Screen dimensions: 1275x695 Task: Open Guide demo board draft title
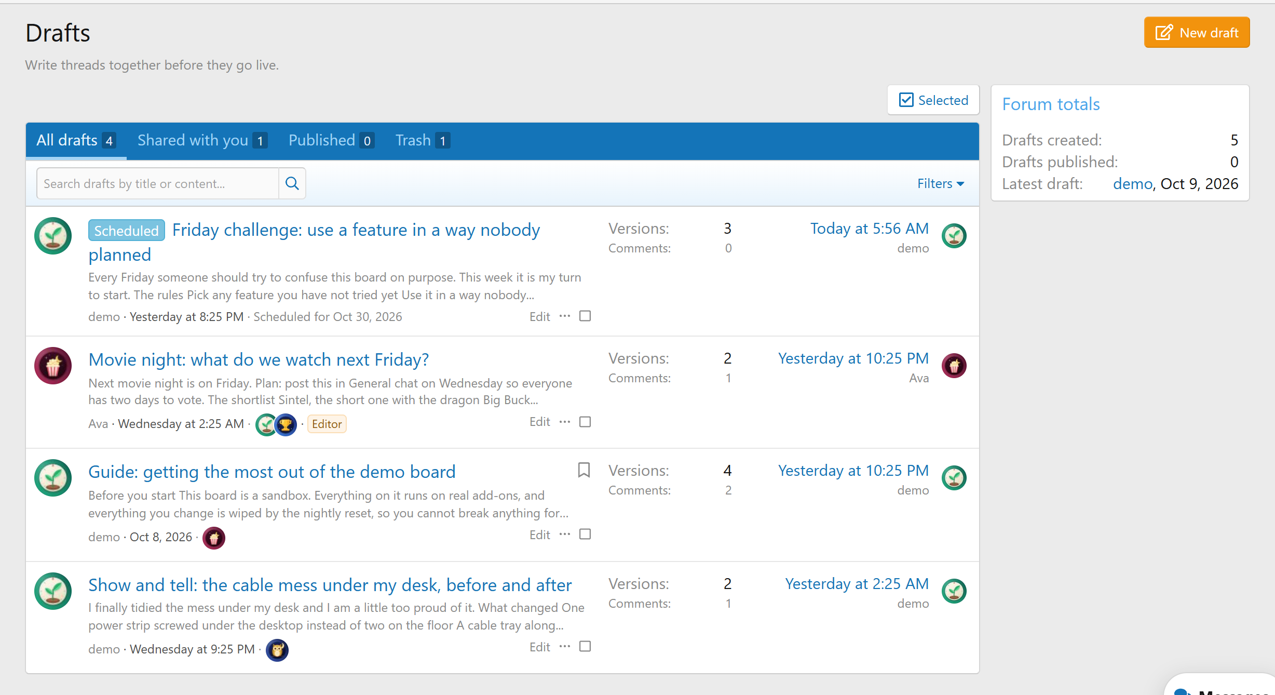(272, 472)
